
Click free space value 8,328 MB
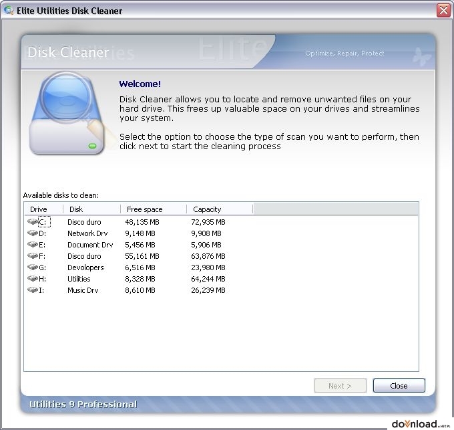pyautogui.click(x=140, y=279)
